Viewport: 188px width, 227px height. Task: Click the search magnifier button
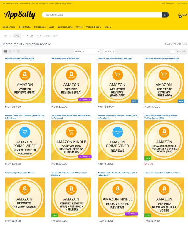click(165, 15)
